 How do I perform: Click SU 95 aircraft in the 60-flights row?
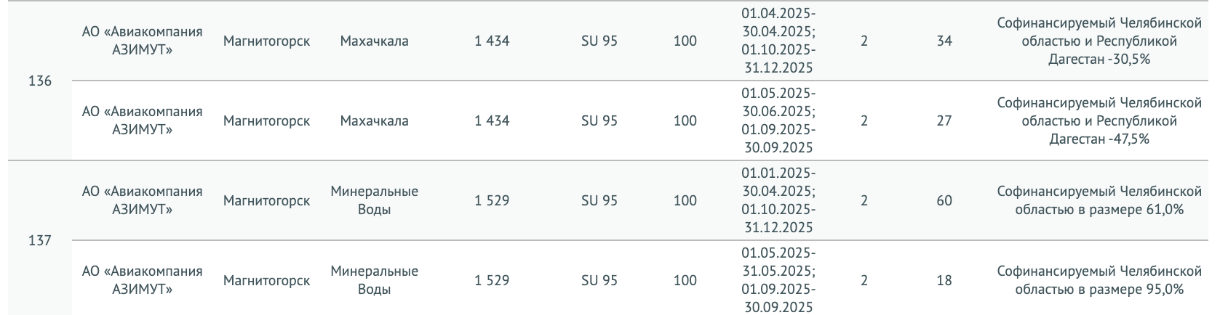click(x=599, y=201)
